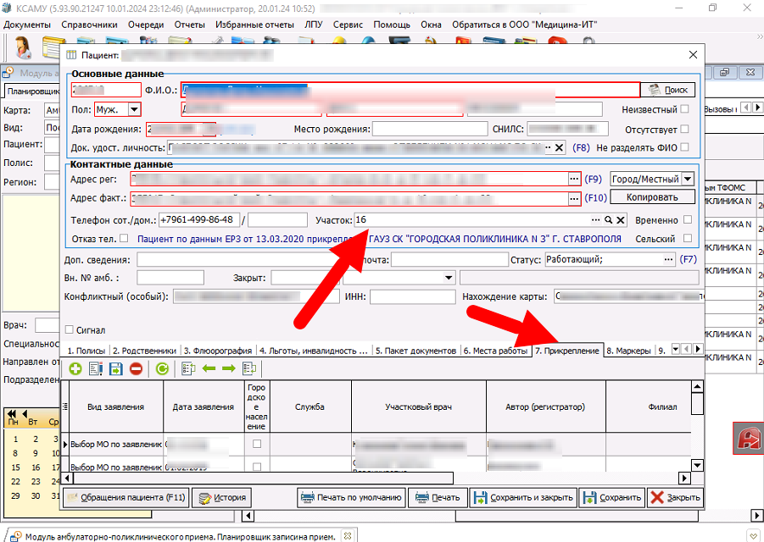The width and height of the screenshot is (764, 542).
Task: Click the green left arrow icon
Action: point(209,369)
